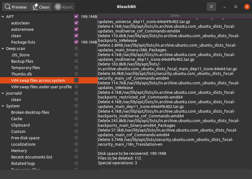Click the Abort stop button
This screenshot has height=179, width=252.
tap(64, 7)
